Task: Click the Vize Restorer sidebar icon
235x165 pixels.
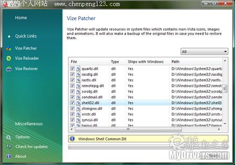Action: 9,69
